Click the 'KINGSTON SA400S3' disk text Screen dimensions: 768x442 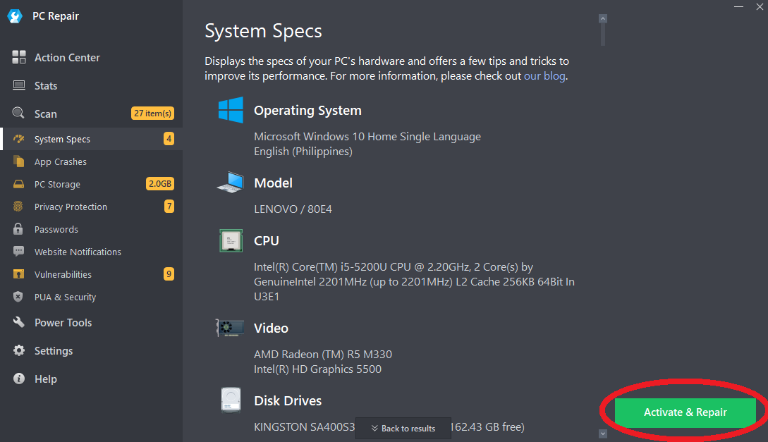[x=304, y=426]
